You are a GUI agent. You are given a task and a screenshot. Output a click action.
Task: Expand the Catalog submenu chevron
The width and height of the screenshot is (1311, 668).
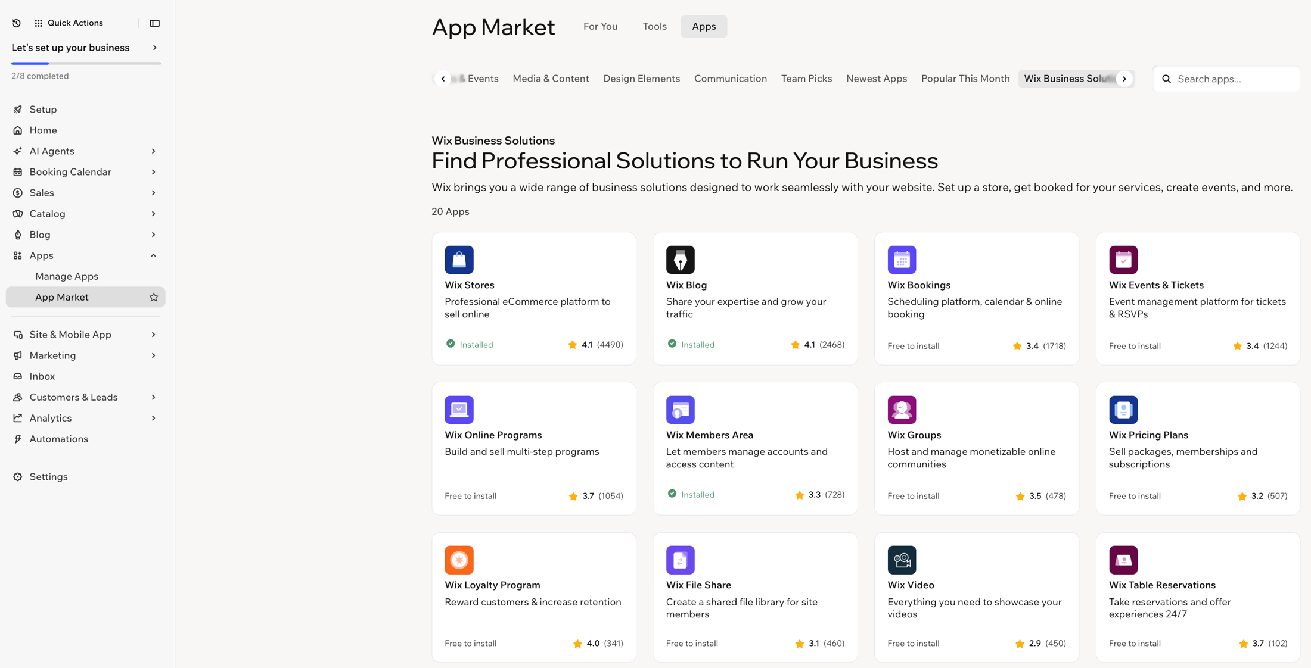[x=153, y=214]
